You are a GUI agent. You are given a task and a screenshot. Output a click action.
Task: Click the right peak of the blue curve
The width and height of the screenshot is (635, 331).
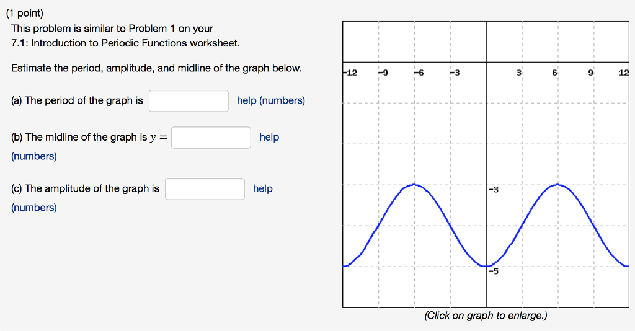558,185
